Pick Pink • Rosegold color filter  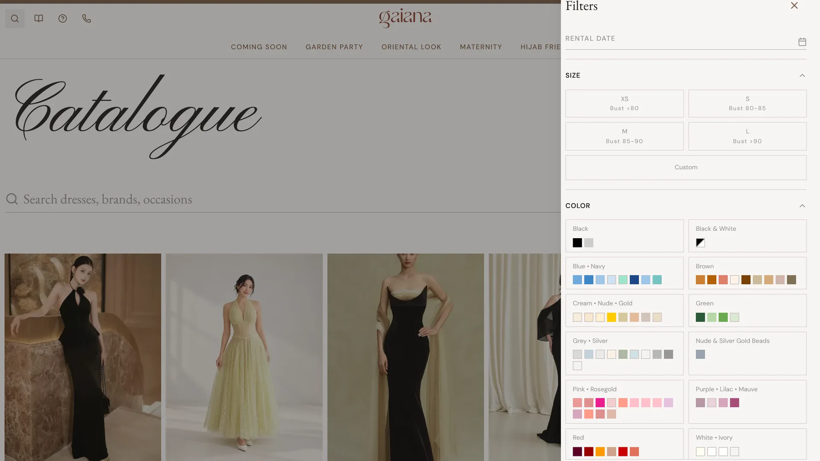pos(624,402)
